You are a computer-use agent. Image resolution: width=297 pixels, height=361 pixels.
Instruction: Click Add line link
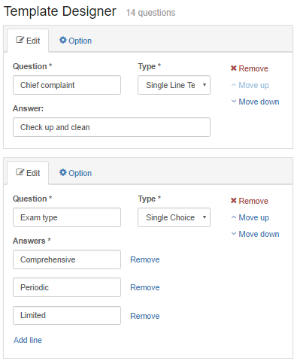(28, 340)
